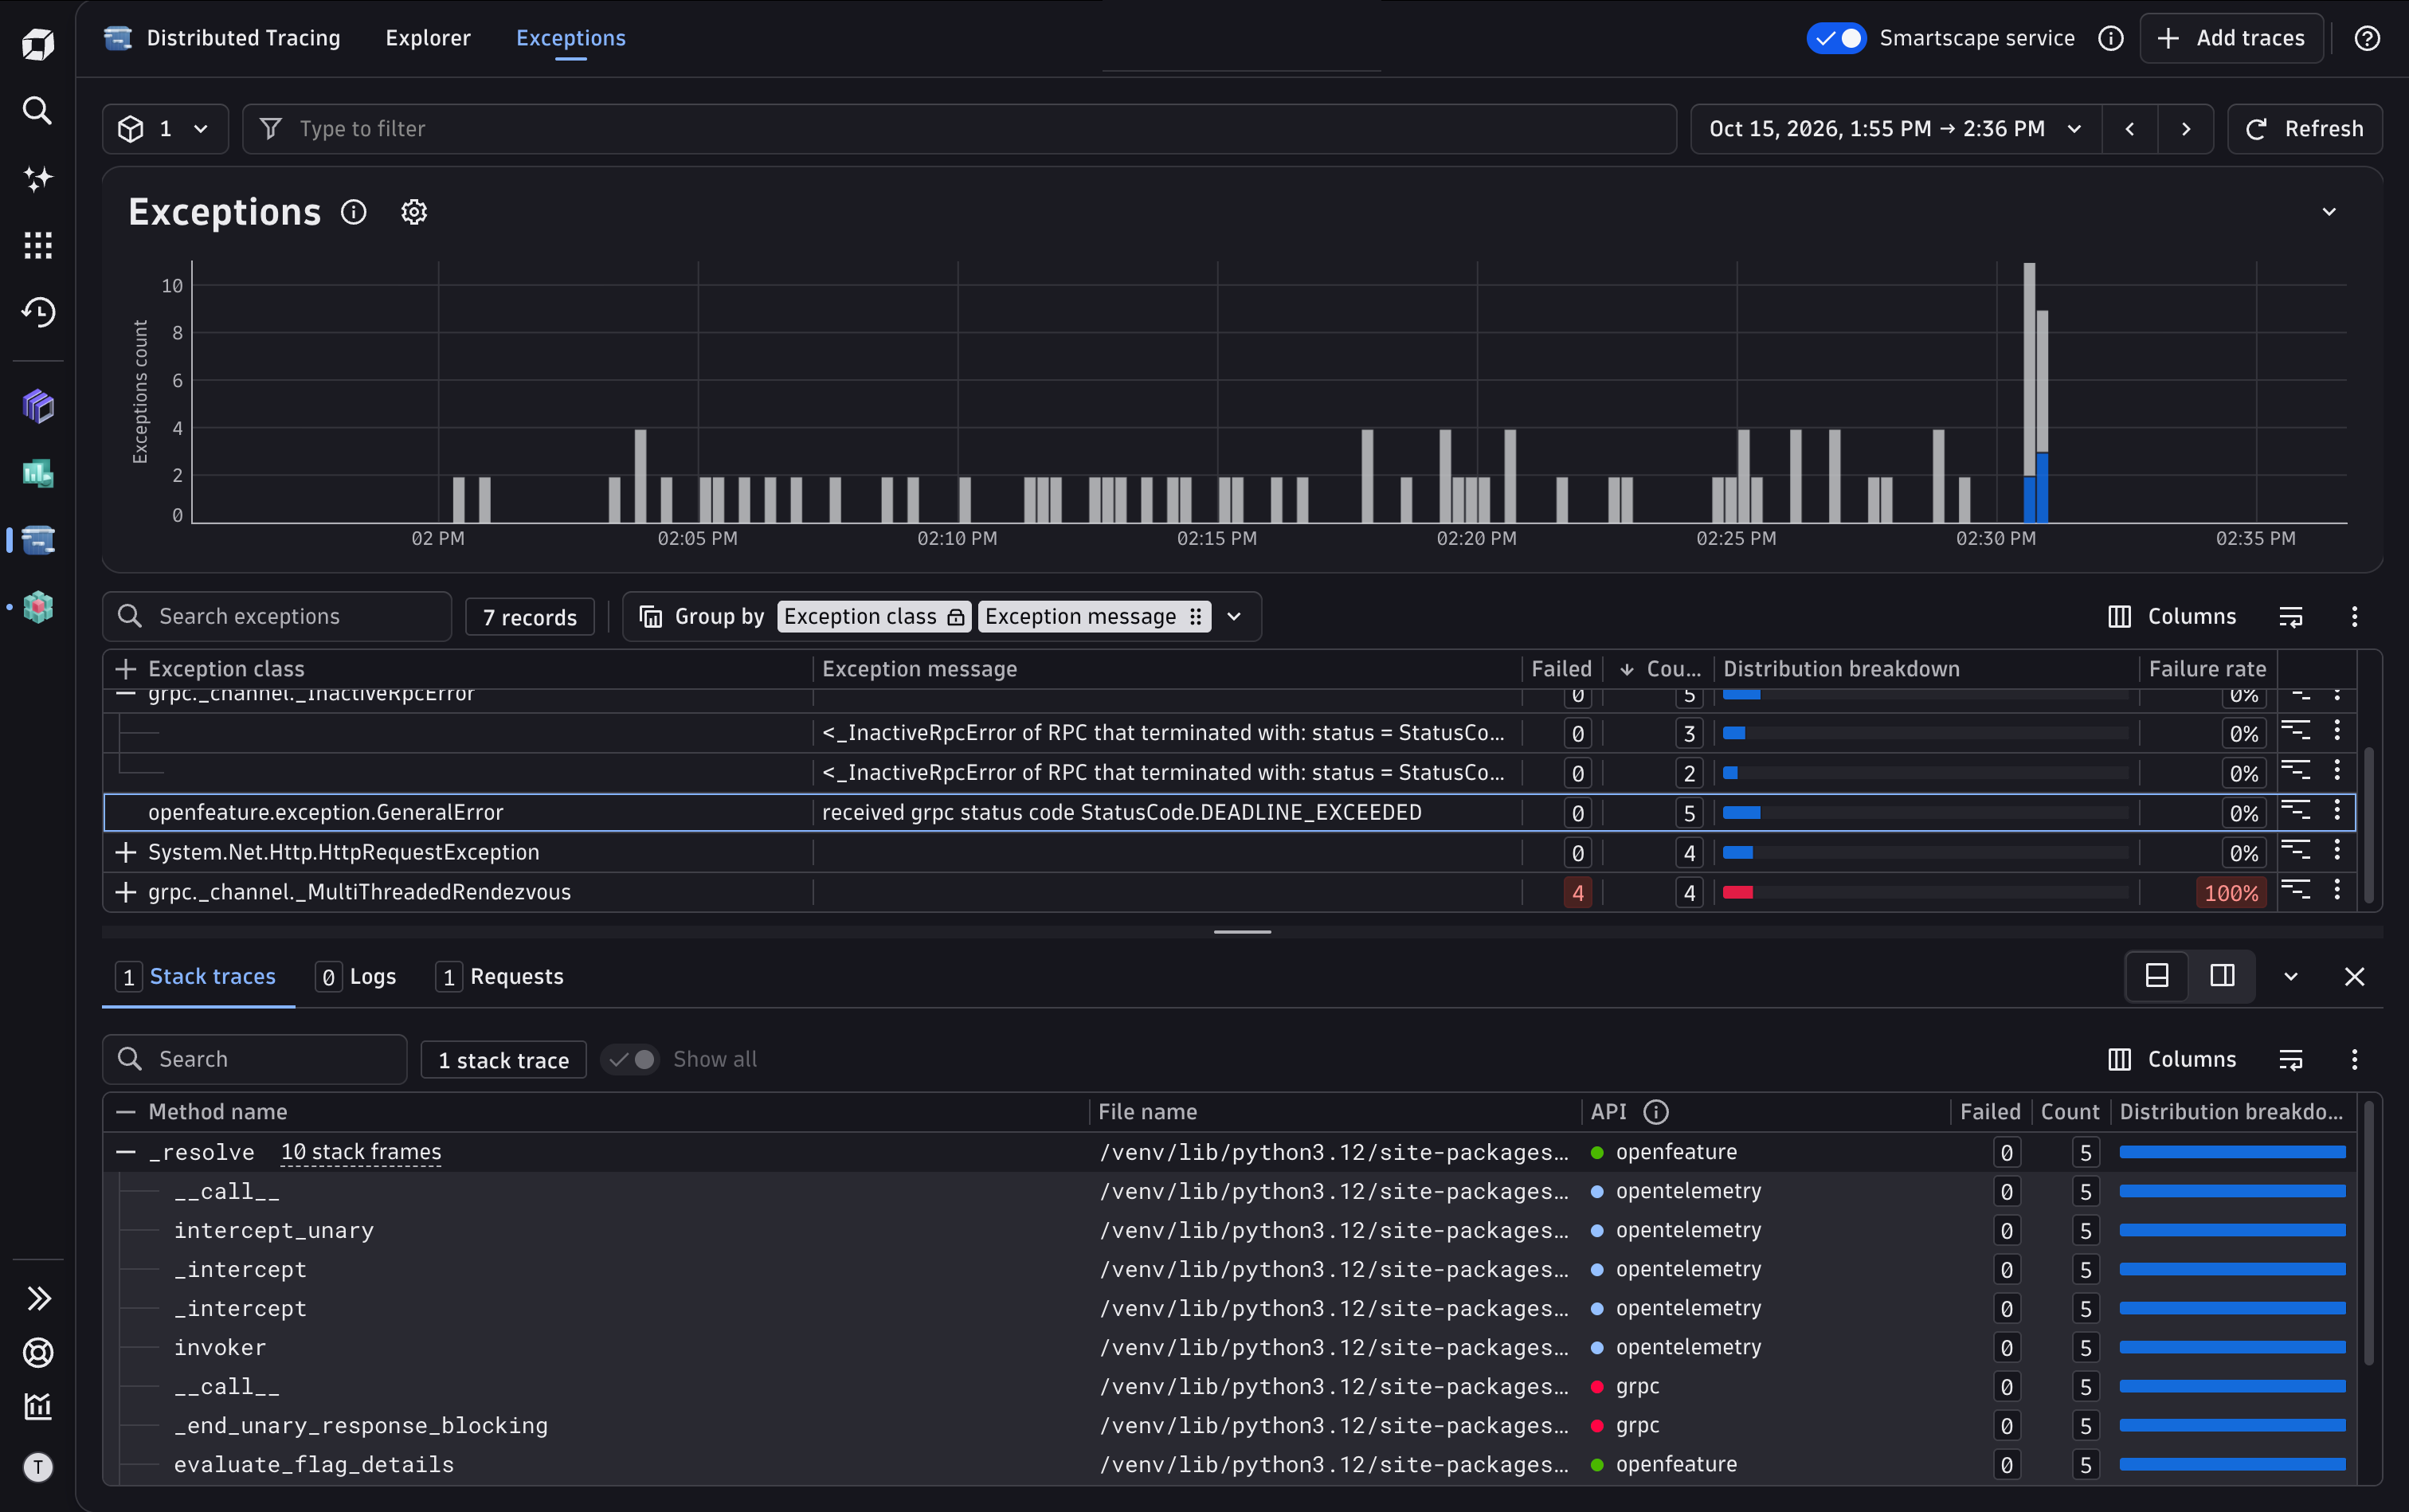Open the timeframe dropdown Oct 15, 2026

click(1896, 129)
